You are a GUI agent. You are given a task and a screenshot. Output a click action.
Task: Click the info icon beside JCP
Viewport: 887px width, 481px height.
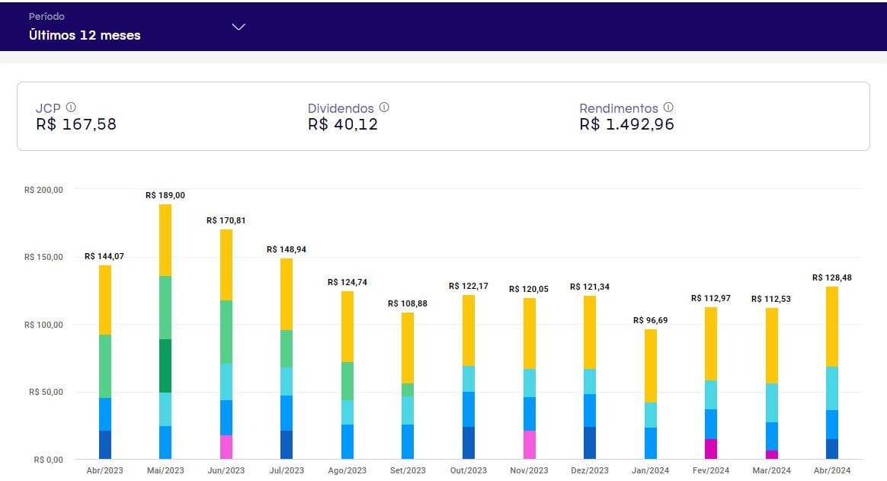pyautogui.click(x=71, y=108)
